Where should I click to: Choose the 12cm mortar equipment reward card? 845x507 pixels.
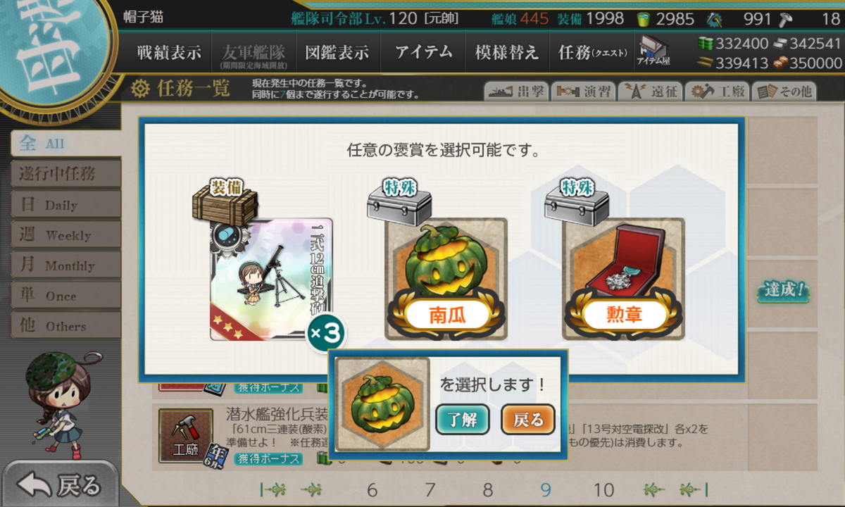[271, 279]
